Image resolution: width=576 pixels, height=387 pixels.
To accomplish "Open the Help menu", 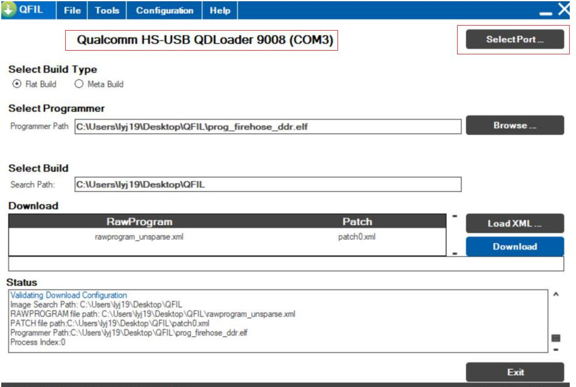I will coord(220,10).
